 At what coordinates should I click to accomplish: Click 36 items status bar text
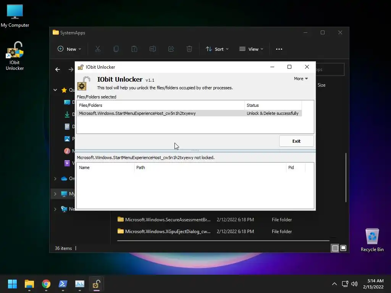63,248
